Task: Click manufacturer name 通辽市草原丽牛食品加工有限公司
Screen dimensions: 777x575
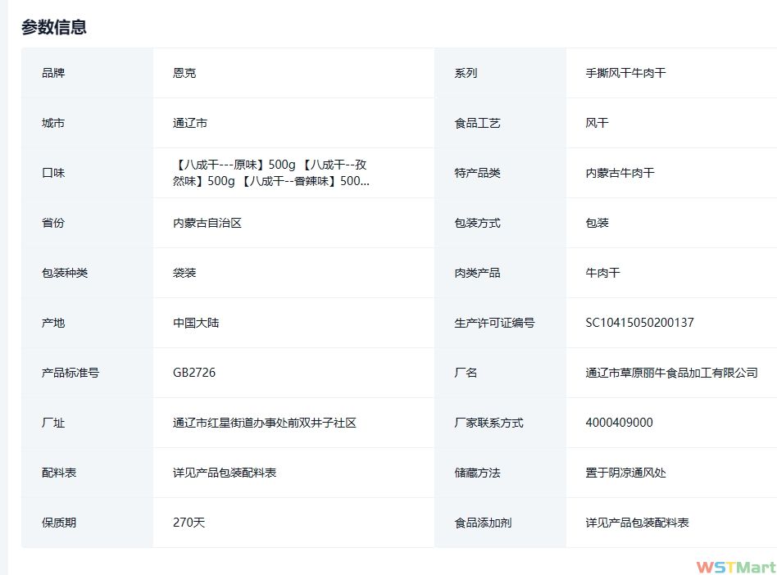Action: tap(671, 373)
